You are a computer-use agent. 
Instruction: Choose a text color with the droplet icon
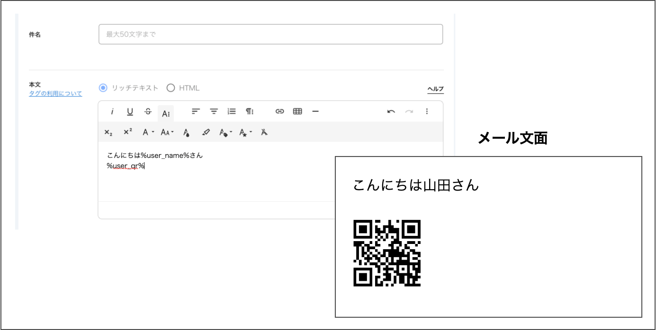187,133
